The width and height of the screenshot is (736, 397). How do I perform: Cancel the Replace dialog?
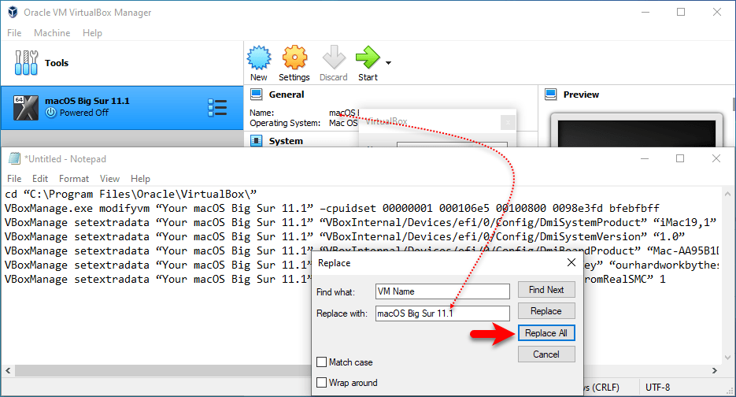point(546,354)
